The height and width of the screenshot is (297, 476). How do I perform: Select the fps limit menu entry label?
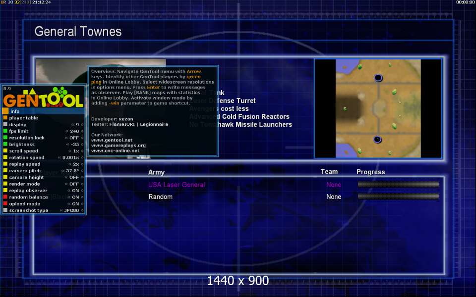pyautogui.click(x=18, y=131)
